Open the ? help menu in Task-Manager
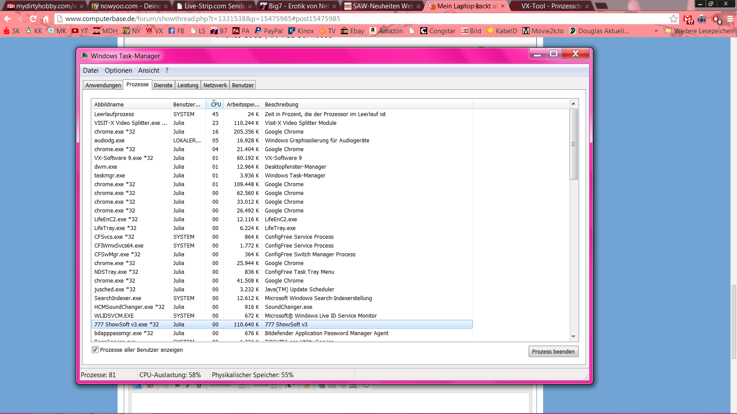The width and height of the screenshot is (737, 414). point(167,71)
